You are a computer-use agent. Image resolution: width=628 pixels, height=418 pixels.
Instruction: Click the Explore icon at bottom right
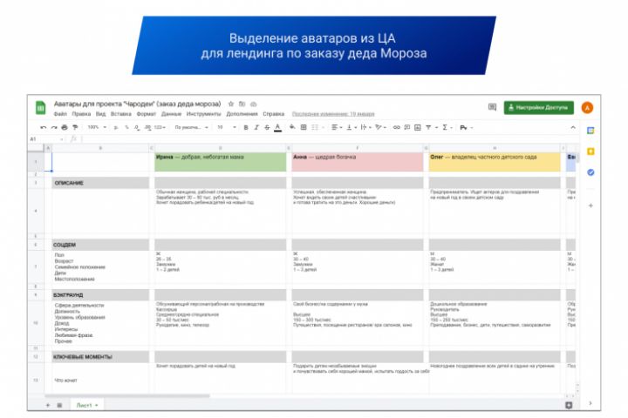point(569,405)
